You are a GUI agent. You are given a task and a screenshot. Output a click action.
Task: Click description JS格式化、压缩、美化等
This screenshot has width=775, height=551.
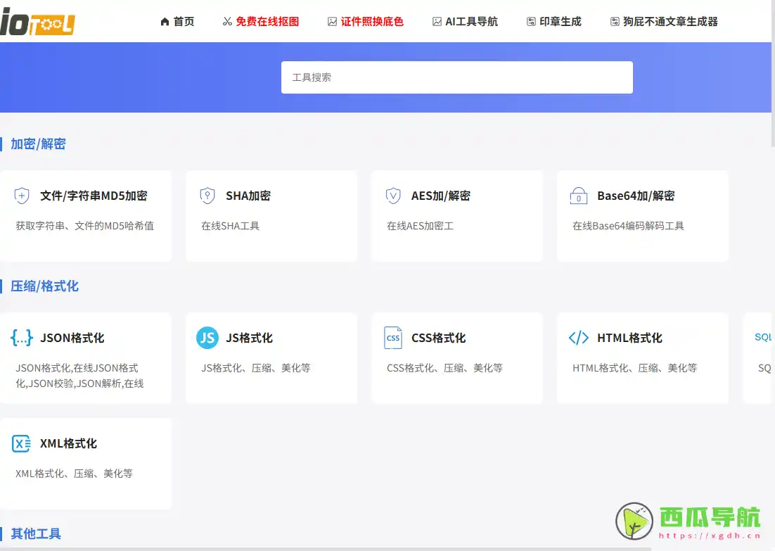[x=256, y=368]
